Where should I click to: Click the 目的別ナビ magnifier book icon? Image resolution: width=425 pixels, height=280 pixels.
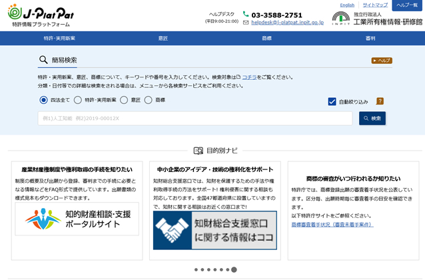[x=198, y=151]
